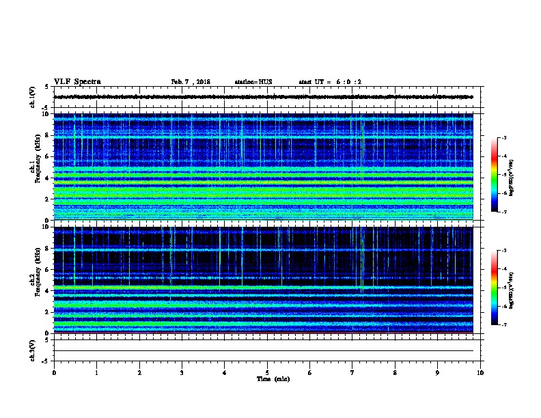Viewport: 541px width, 418px height.
Task: Click the ch.1 color bar "log(PSD)" label
Action: pyautogui.click(x=512, y=178)
